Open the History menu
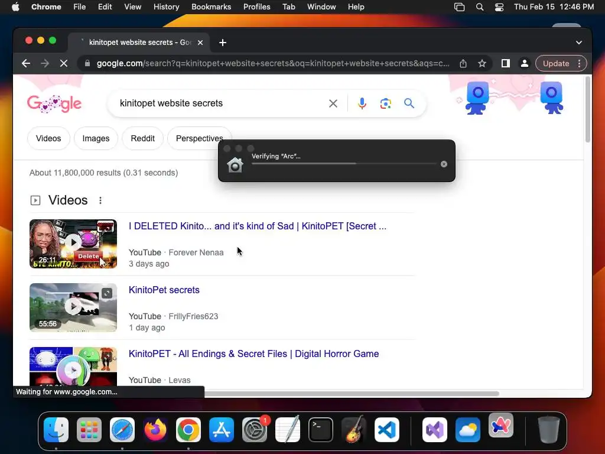 pyautogui.click(x=166, y=7)
